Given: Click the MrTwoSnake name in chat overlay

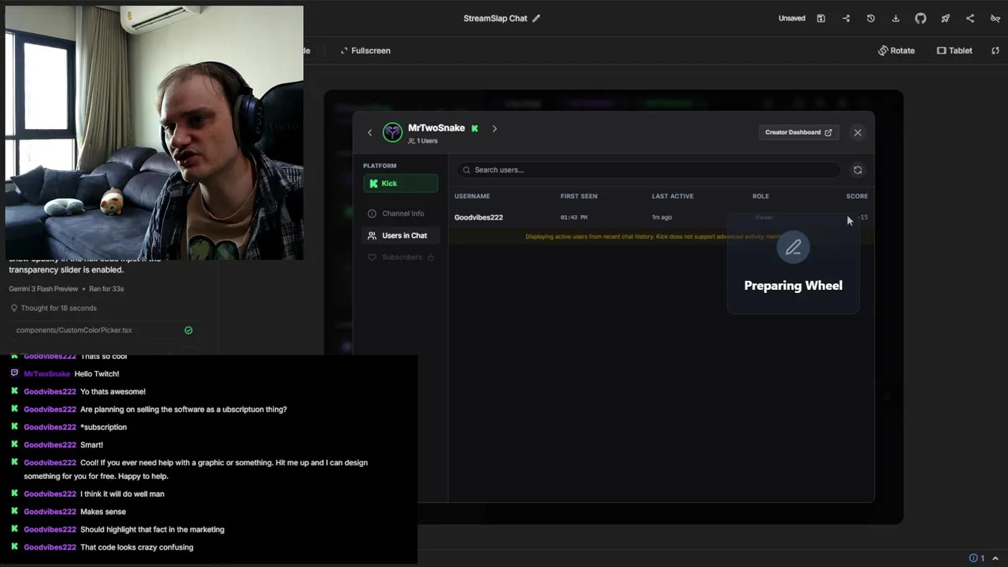Looking at the screenshot, I should pos(47,374).
